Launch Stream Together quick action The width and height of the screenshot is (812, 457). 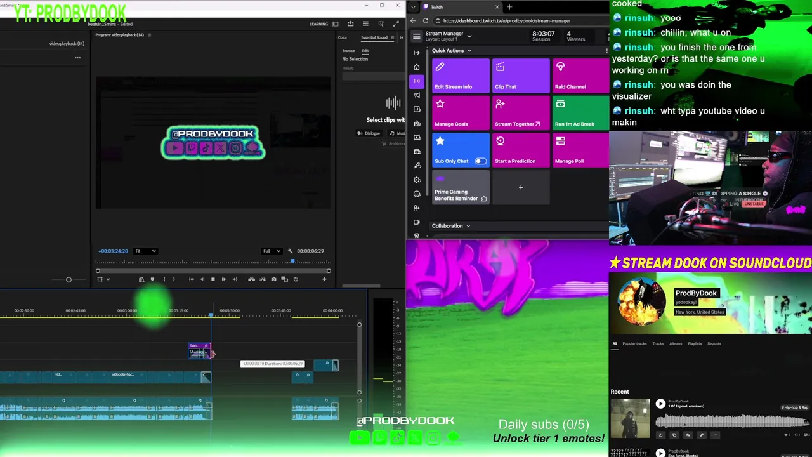click(x=521, y=112)
